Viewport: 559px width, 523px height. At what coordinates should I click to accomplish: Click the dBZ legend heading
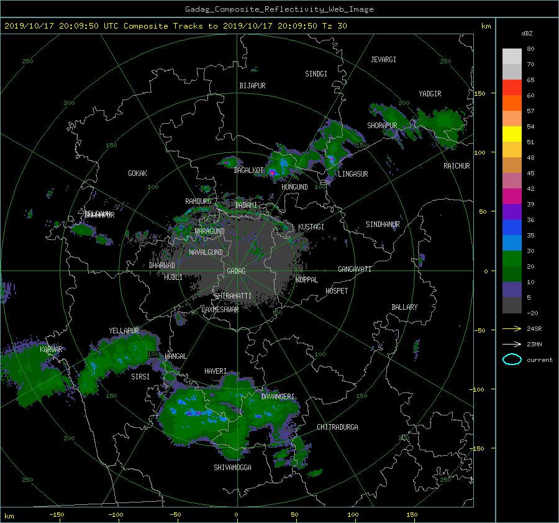click(x=527, y=33)
